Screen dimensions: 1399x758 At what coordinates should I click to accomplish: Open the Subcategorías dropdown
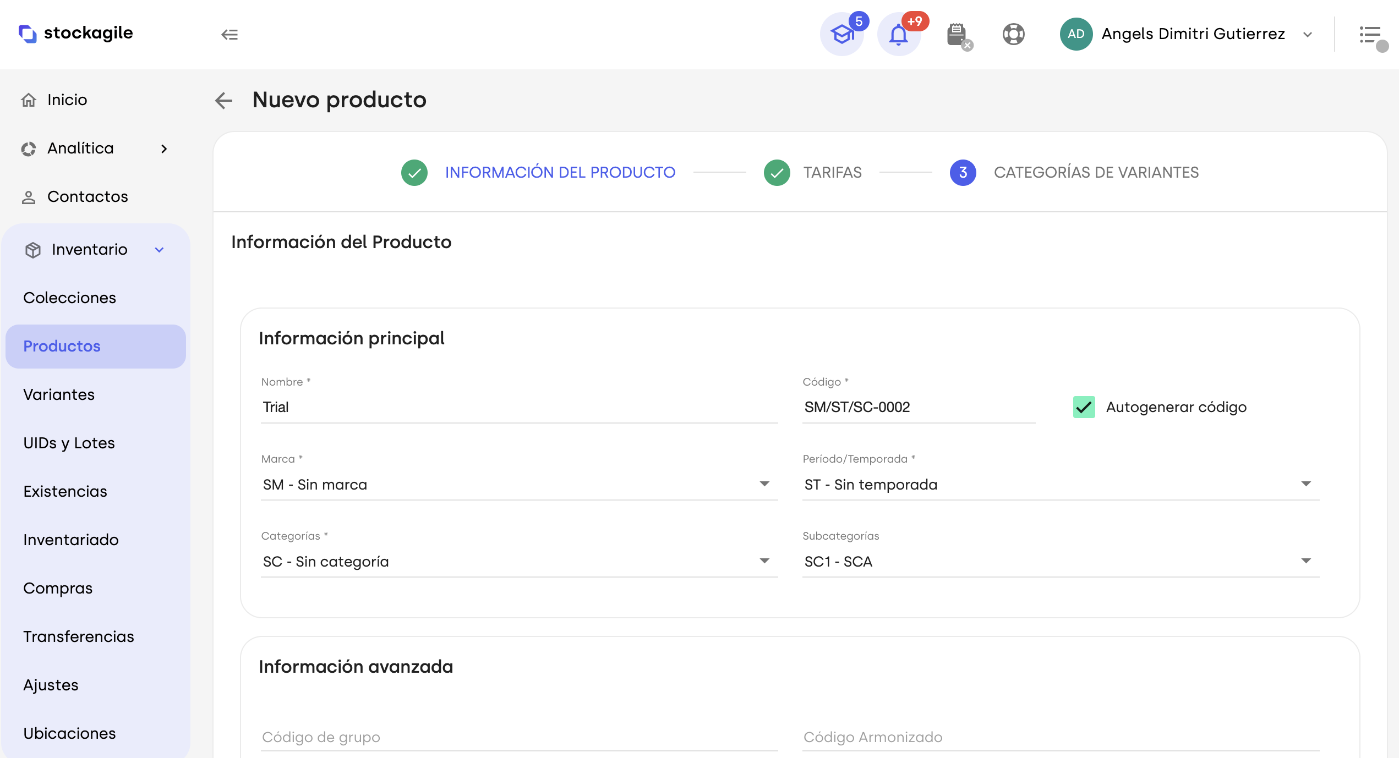(x=1061, y=562)
